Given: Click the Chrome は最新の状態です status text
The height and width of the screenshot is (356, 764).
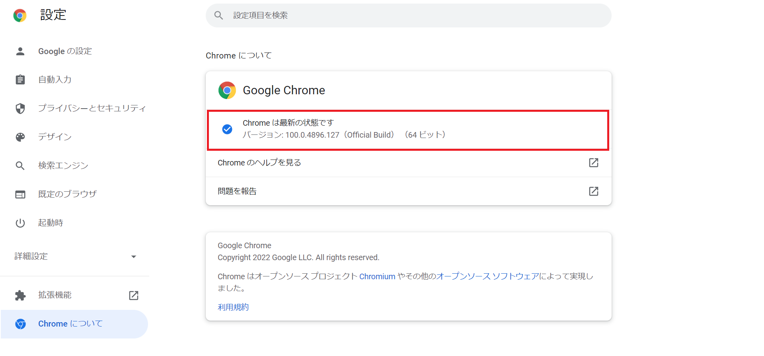Looking at the screenshot, I should tap(288, 123).
